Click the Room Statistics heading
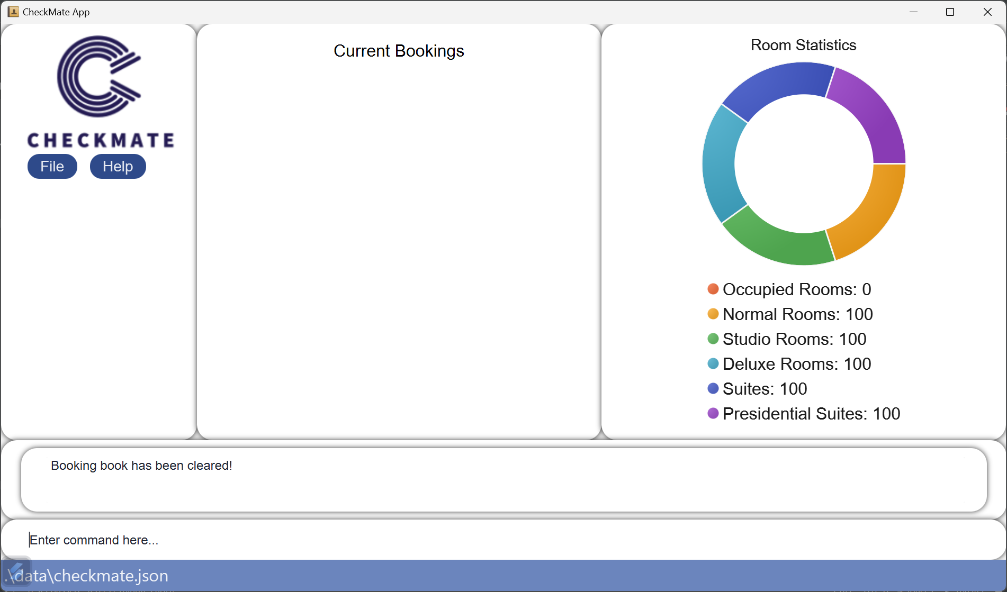 tap(803, 45)
